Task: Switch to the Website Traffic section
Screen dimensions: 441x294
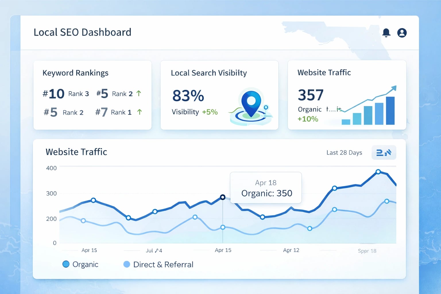Action: 76,152
